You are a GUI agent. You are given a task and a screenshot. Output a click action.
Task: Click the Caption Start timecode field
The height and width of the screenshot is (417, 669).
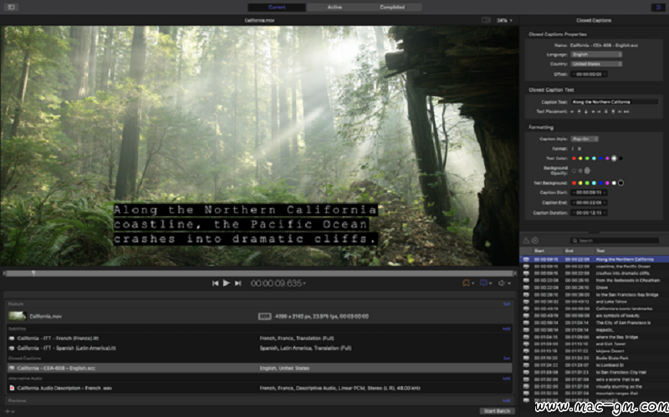point(589,193)
